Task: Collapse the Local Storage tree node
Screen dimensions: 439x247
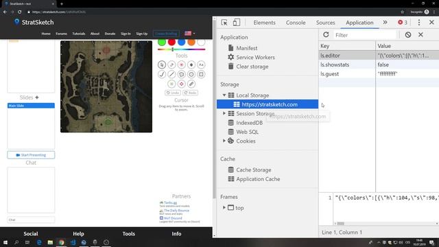Action: [x=224, y=95]
